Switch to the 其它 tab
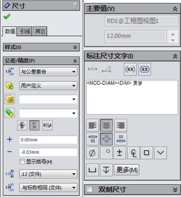 [40, 31]
